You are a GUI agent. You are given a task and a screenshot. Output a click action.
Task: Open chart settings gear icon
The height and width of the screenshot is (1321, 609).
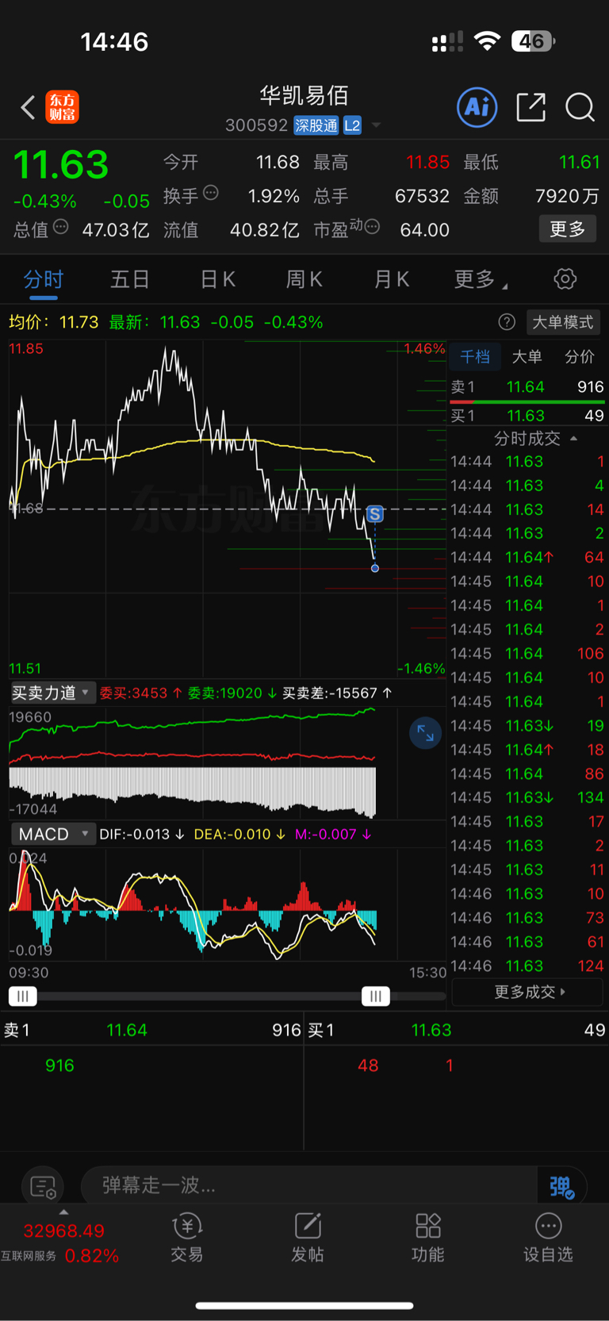coord(565,279)
